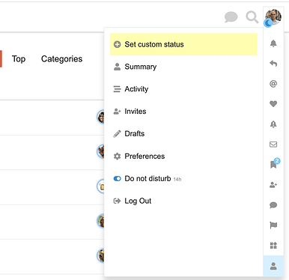Toggle the Do not disturb switch
This screenshot has width=289, height=280.
(117, 179)
